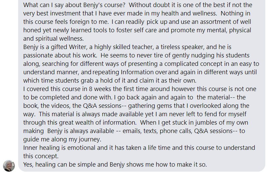Click the text "8 weeks"
269x174 pixels.
tap(100, 89)
